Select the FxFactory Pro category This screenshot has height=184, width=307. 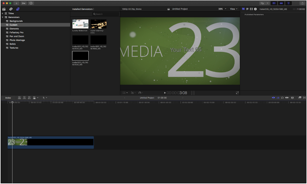(x=16, y=32)
